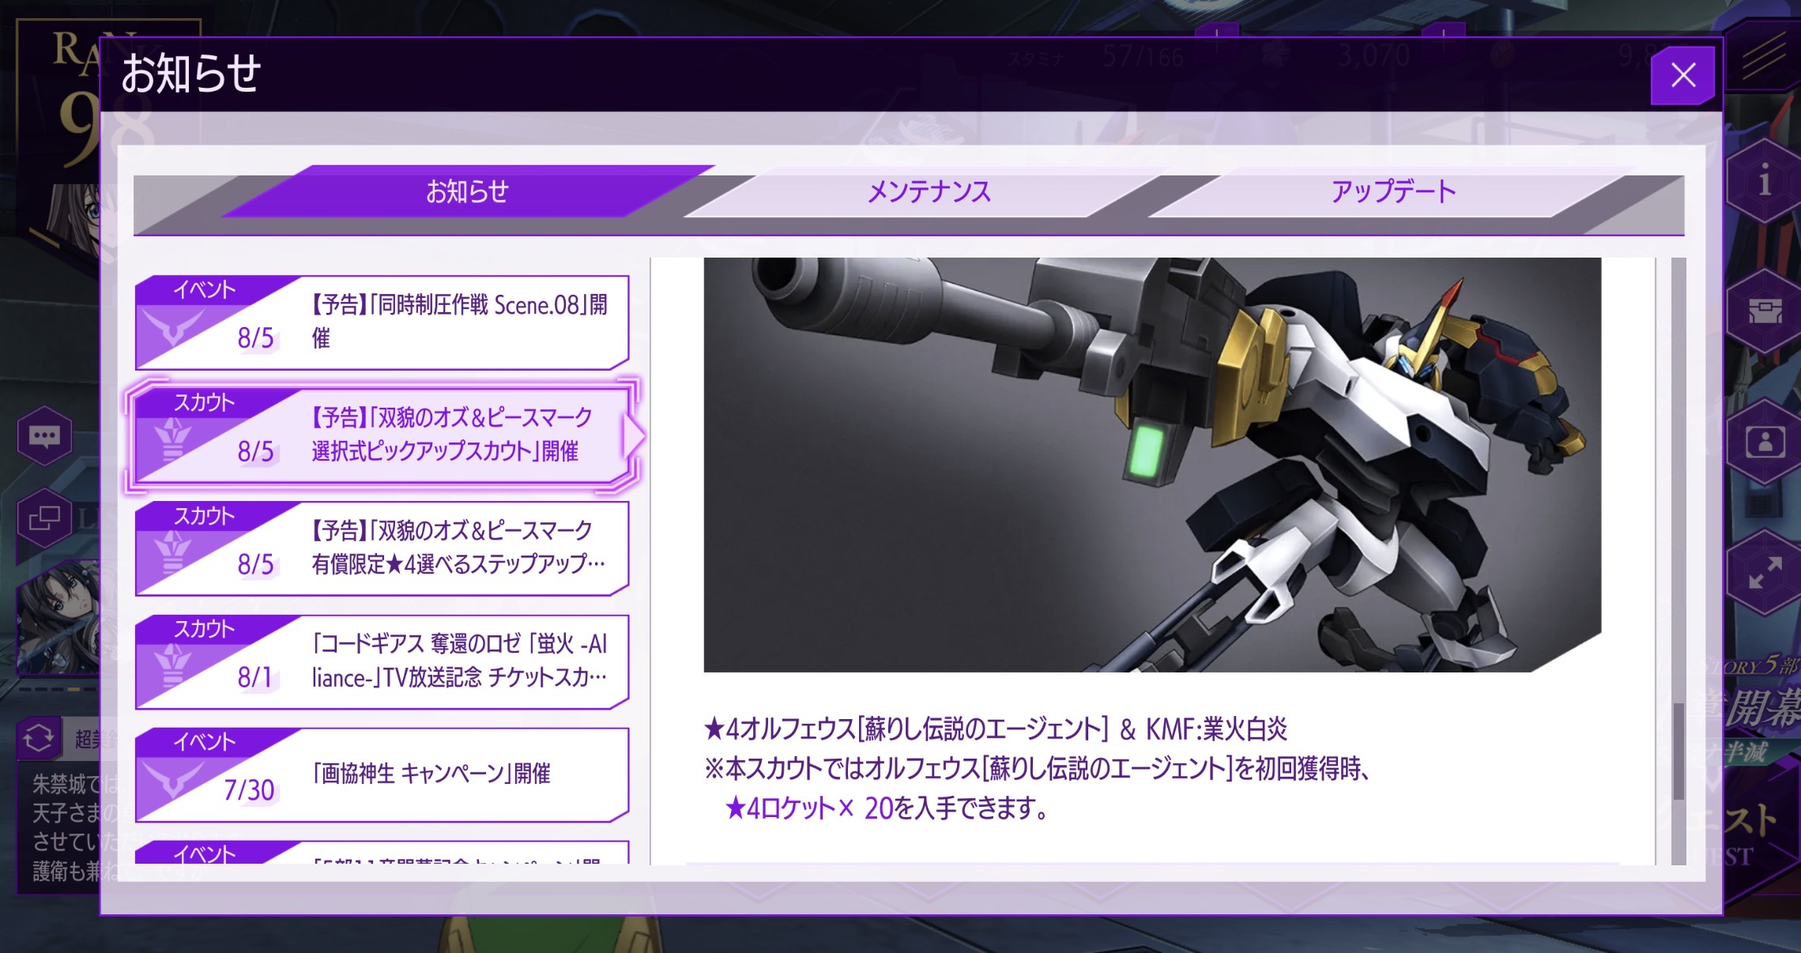Click the scout emblem on the ステップアップ notice

coord(173,554)
